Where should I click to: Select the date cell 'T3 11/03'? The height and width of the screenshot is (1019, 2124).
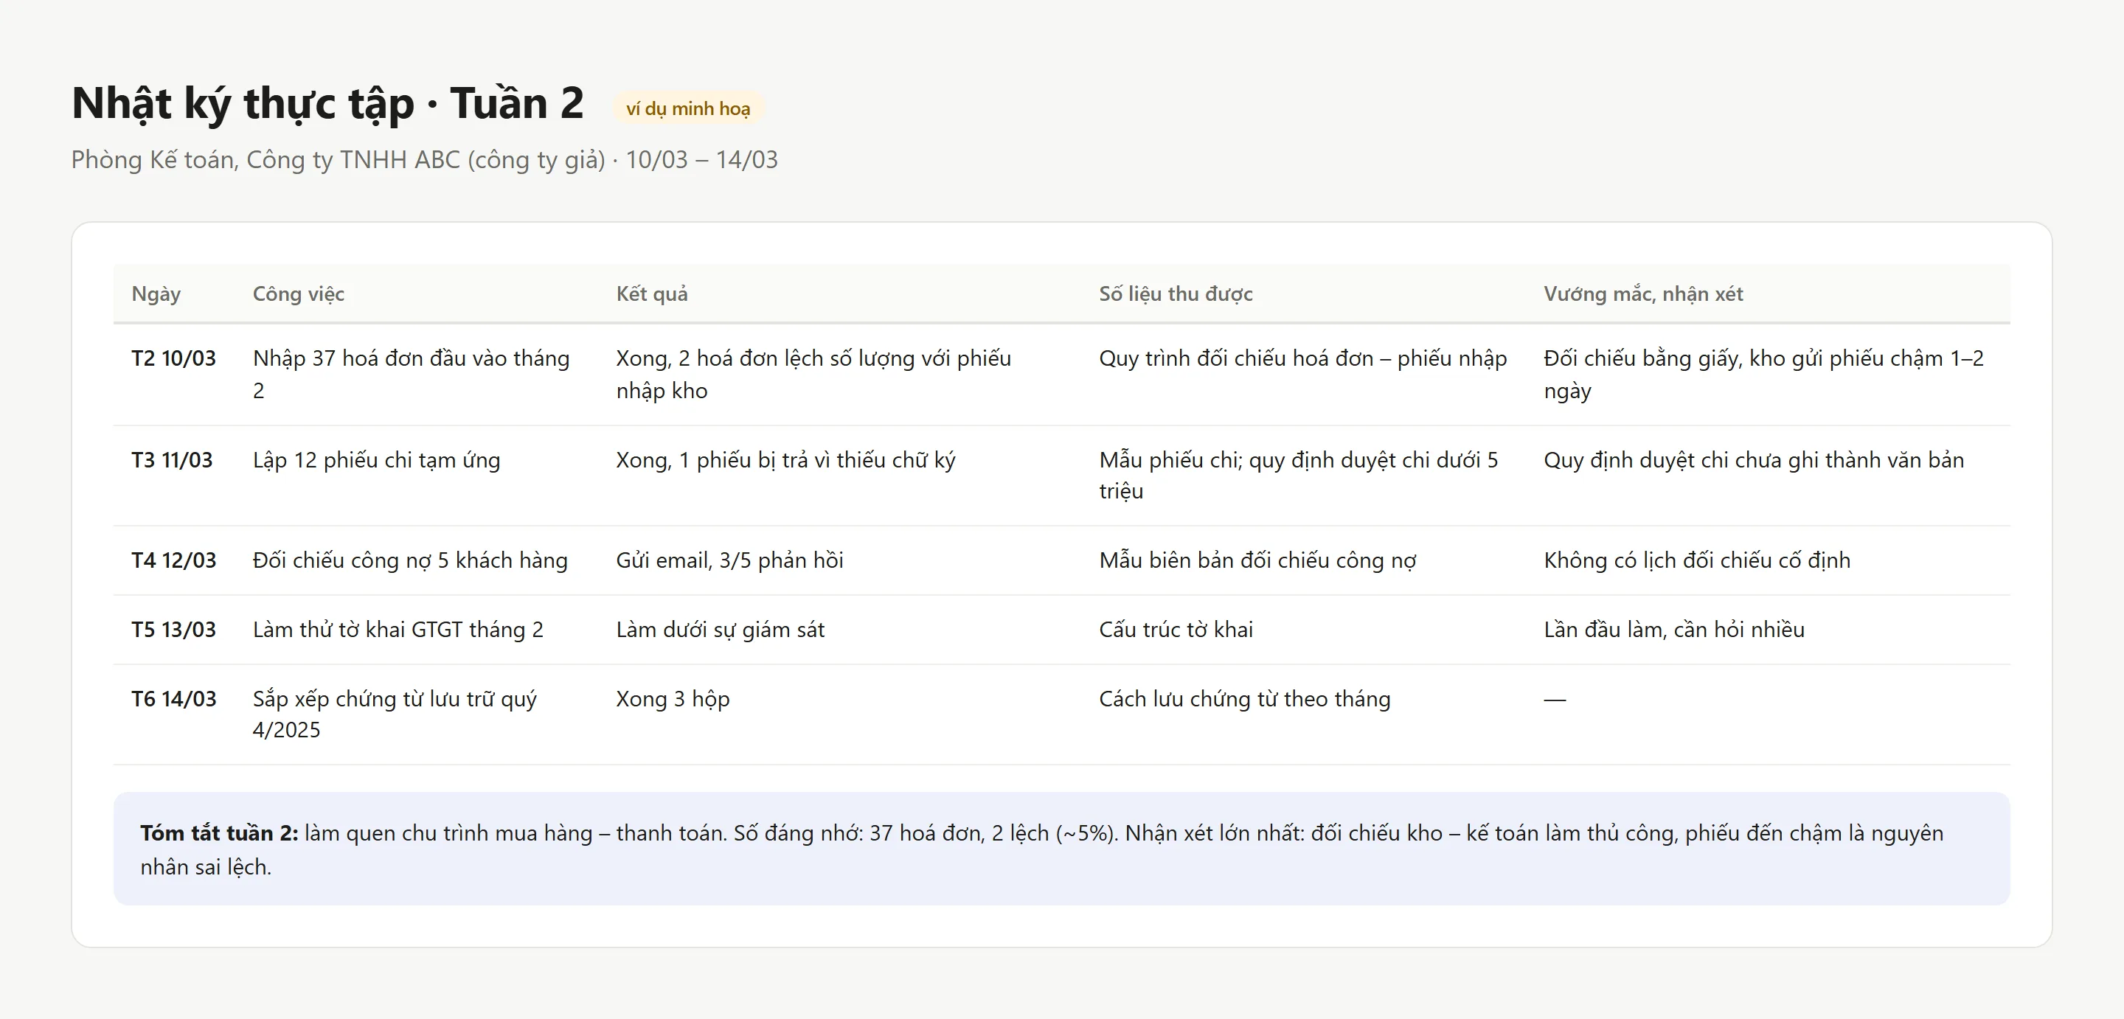172,460
